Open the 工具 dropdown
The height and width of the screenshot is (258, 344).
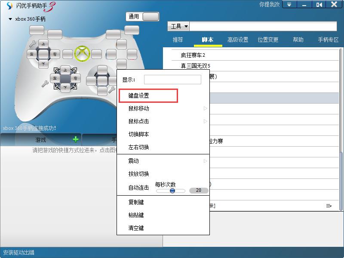pyautogui.click(x=177, y=26)
